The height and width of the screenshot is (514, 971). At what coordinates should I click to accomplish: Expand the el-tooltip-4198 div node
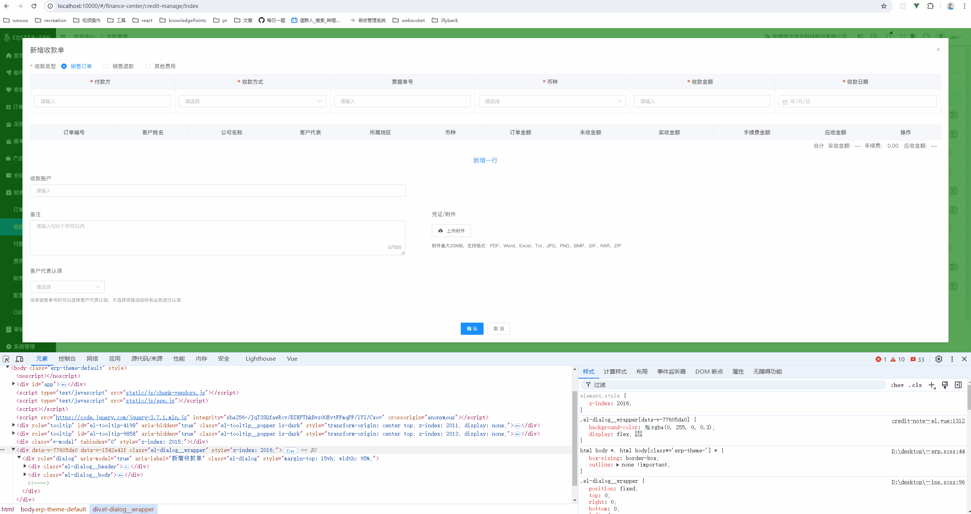pyautogui.click(x=13, y=425)
